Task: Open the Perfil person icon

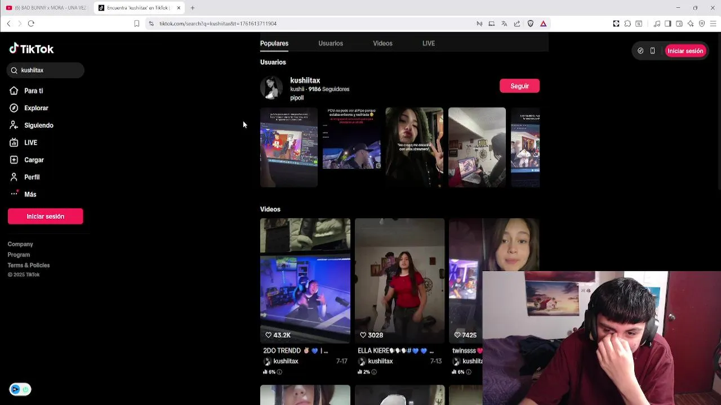Action: pos(14,177)
